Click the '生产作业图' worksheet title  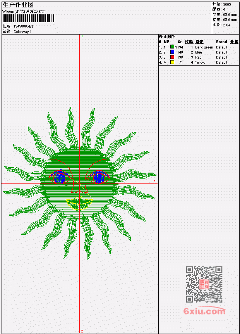tap(18, 5)
